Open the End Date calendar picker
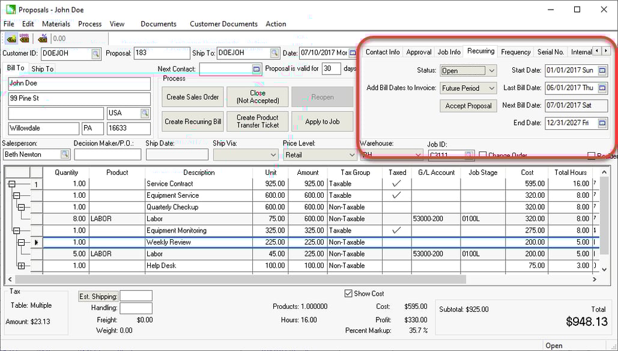Viewport: 618px width, 351px height. click(x=602, y=123)
